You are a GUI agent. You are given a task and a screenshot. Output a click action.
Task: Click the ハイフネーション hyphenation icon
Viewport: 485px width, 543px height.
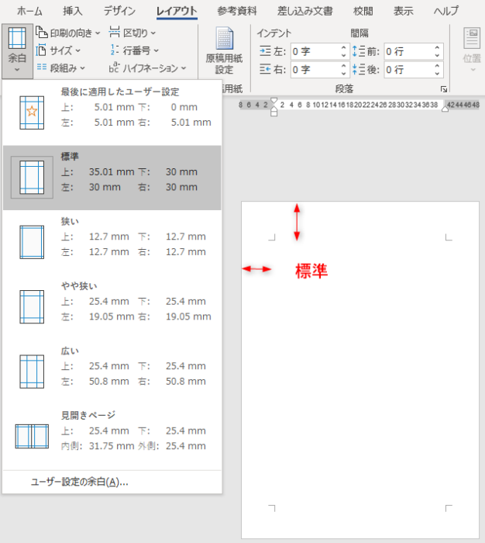pyautogui.click(x=115, y=68)
